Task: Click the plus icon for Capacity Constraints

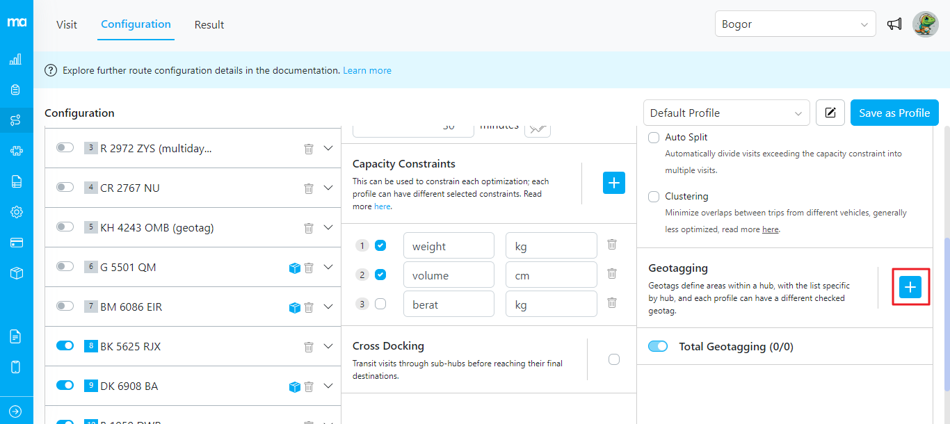Action: 613,183
